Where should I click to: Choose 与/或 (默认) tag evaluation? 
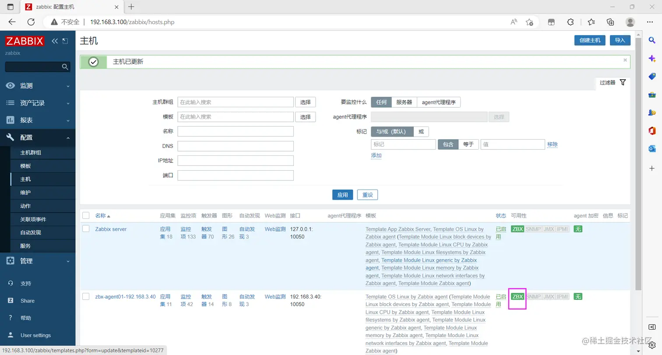(x=392, y=131)
